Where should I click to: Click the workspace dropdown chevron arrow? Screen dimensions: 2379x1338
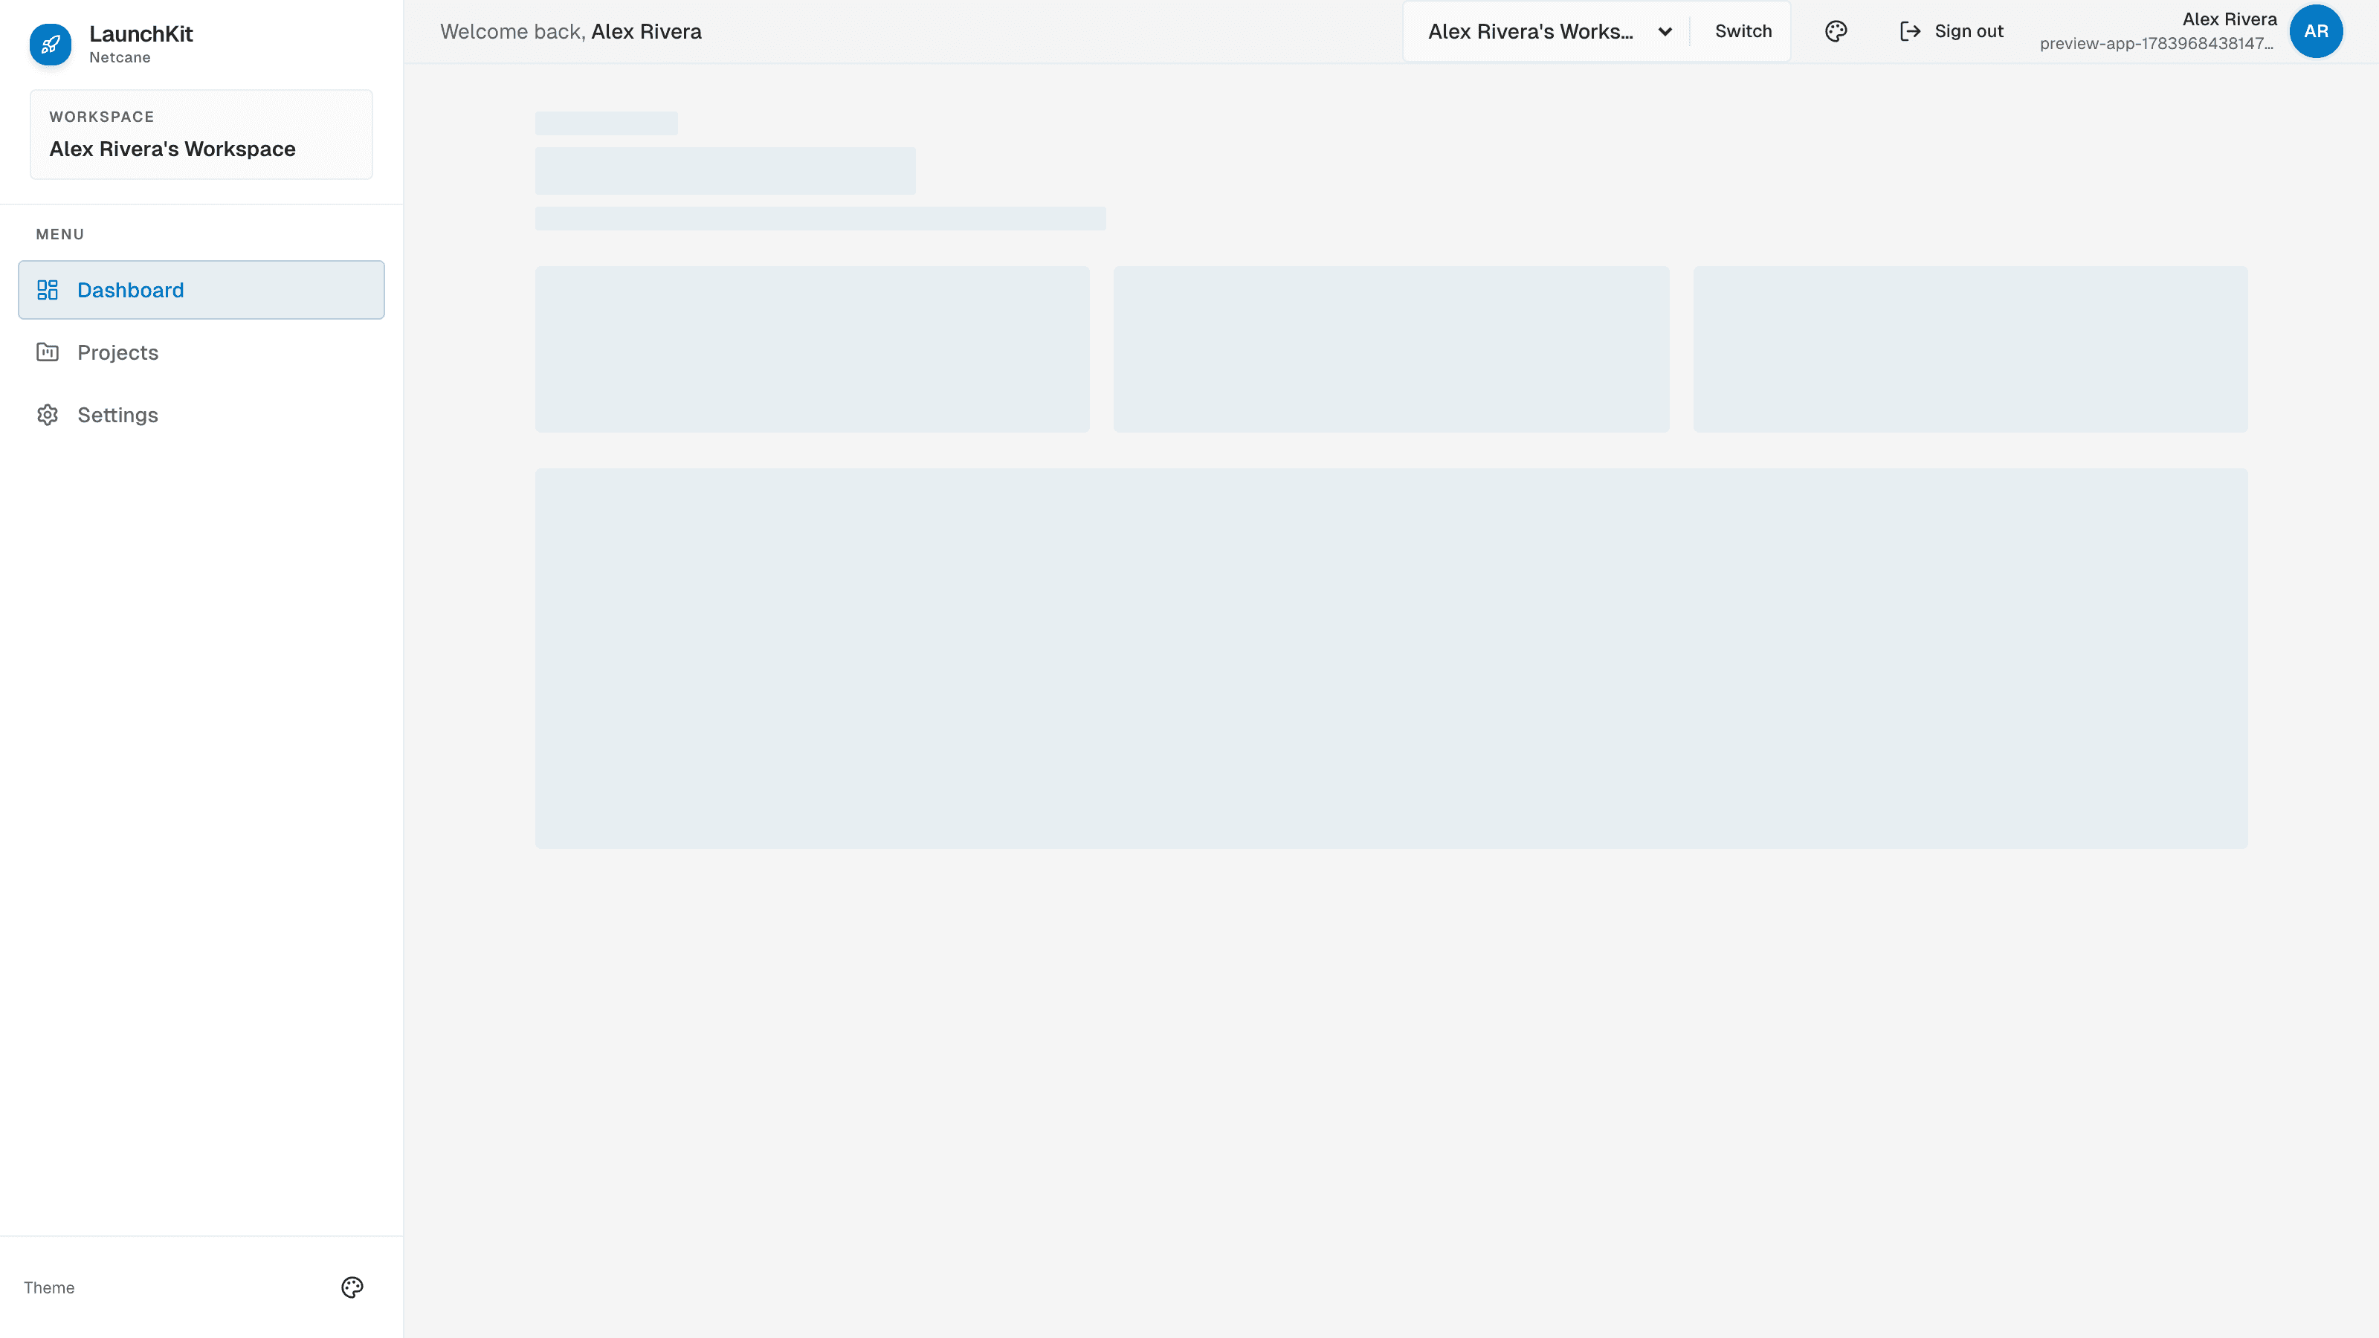[x=1665, y=31]
